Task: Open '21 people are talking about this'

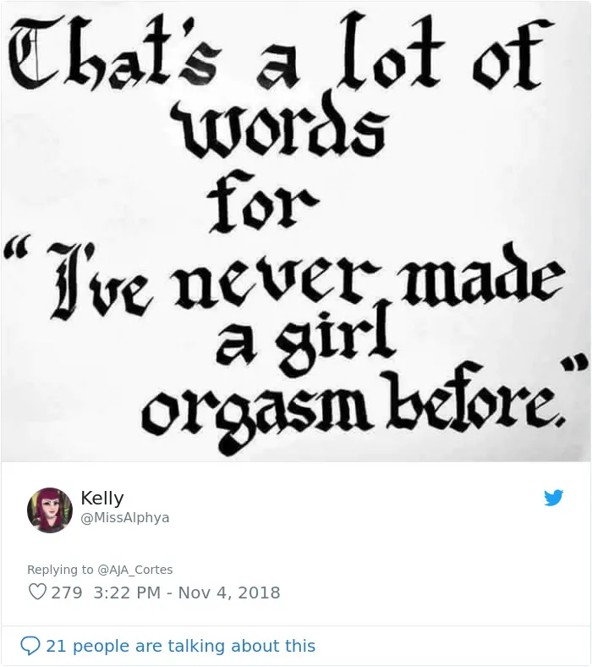Action: (x=181, y=646)
